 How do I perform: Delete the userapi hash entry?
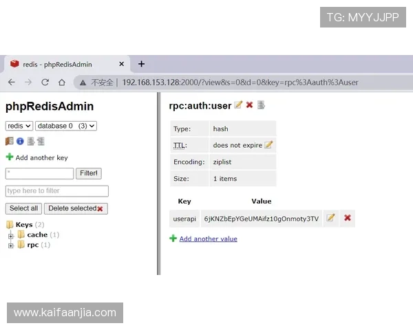tap(348, 218)
